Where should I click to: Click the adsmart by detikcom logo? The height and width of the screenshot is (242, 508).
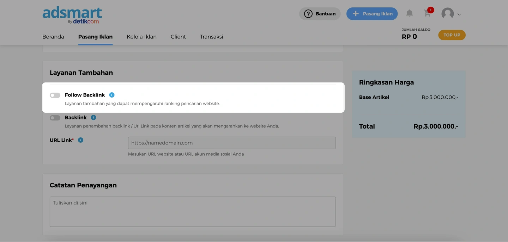[x=72, y=15]
